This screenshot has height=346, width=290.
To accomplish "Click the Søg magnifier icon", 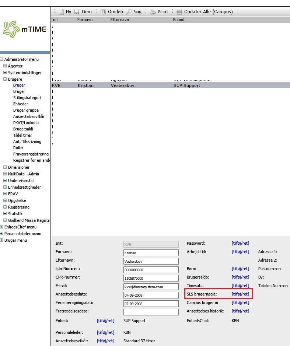I will pos(129,12).
